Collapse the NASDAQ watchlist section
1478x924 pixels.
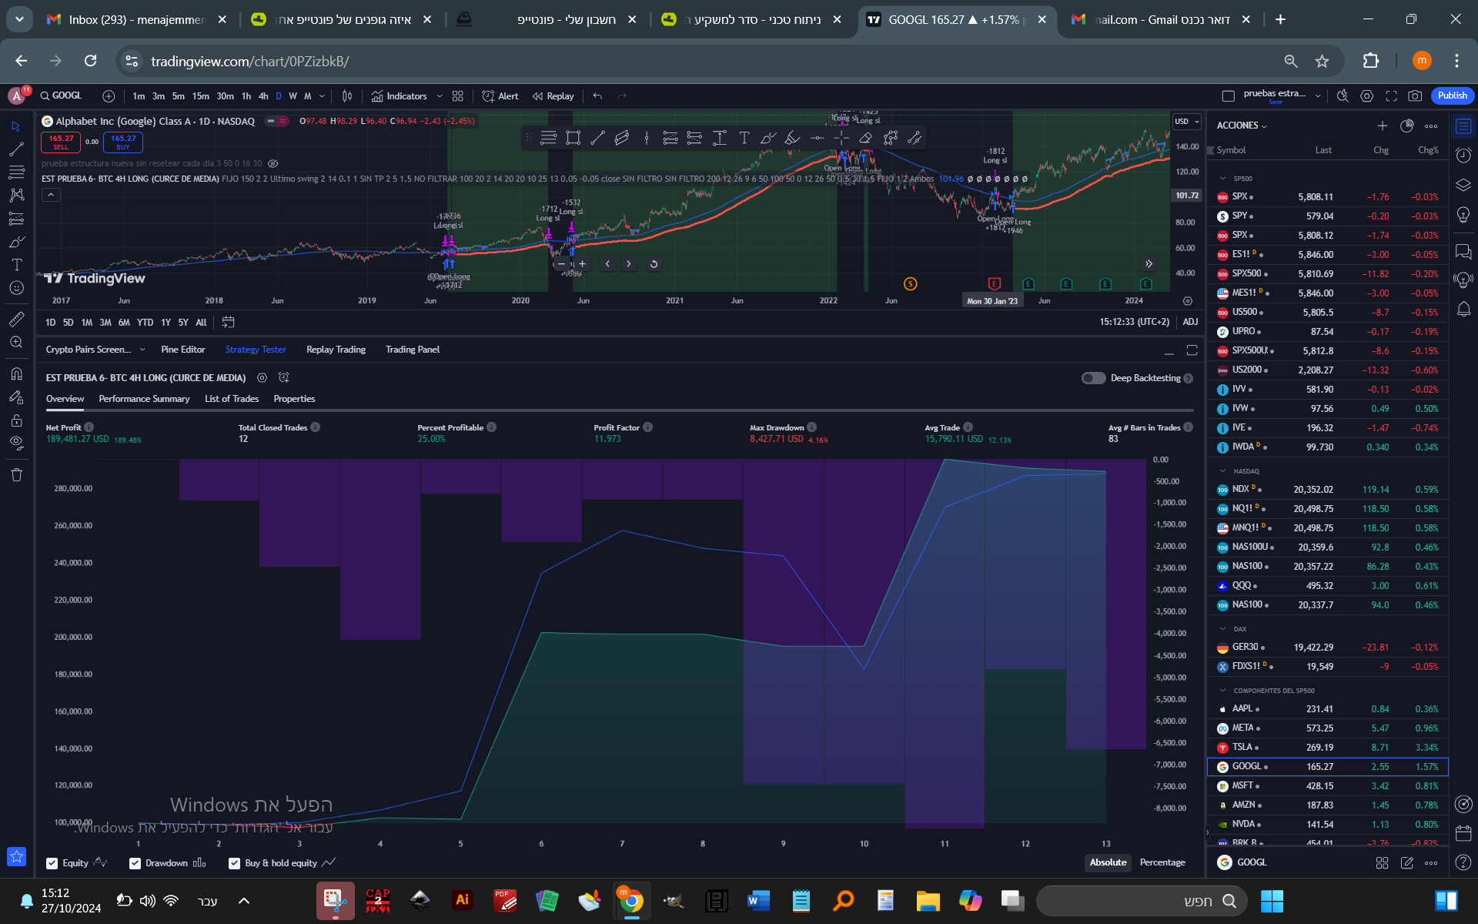[1222, 470]
